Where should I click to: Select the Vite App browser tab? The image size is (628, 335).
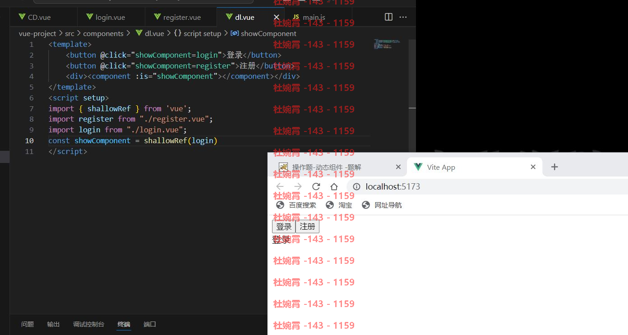474,167
